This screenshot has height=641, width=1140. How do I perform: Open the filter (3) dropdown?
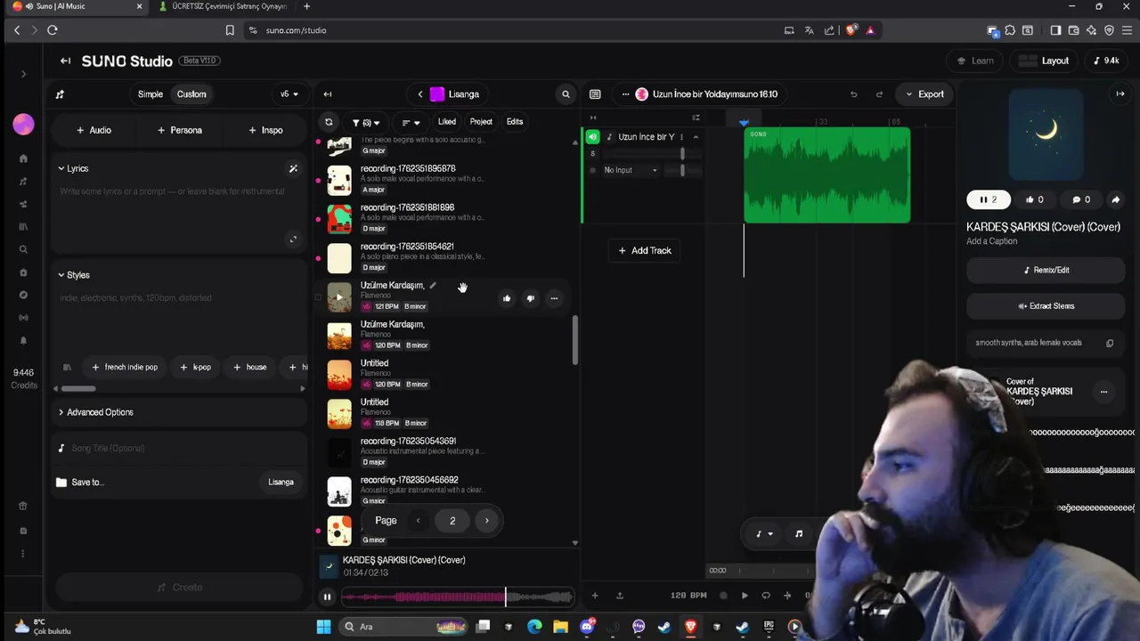(x=365, y=122)
